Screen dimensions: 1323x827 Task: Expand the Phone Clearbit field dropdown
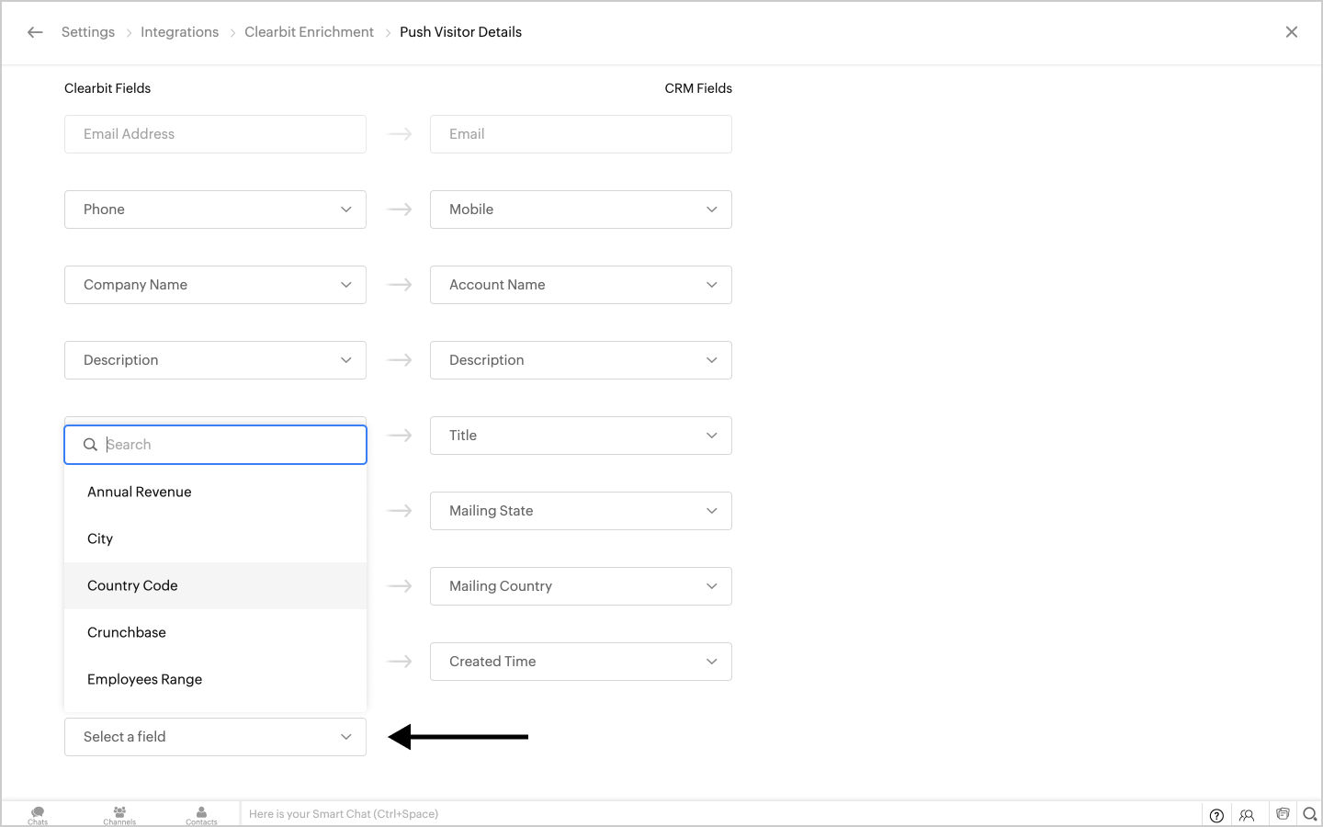pos(215,210)
